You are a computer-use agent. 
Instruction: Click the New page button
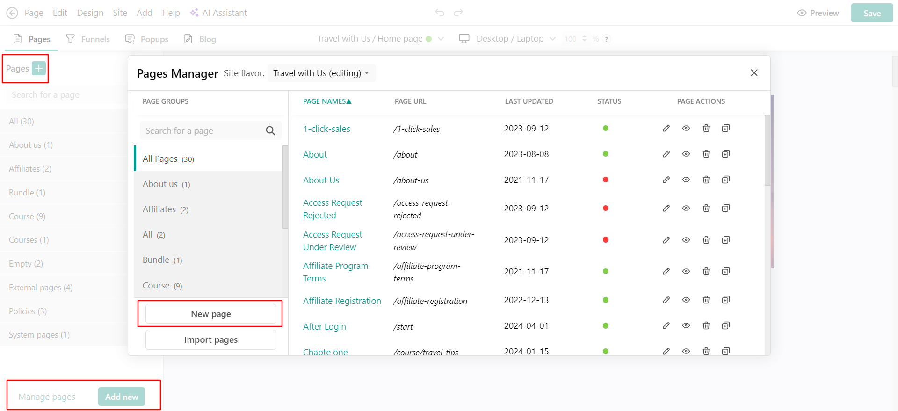tap(211, 314)
